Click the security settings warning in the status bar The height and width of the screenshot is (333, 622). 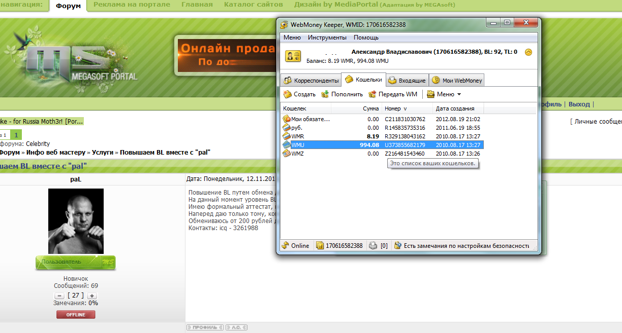click(x=461, y=245)
